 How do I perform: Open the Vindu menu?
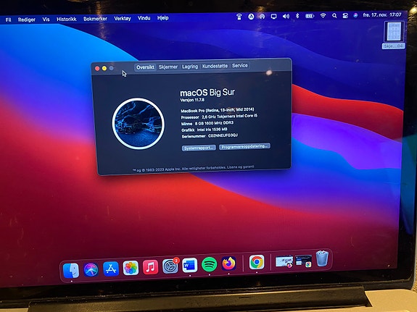(144, 18)
